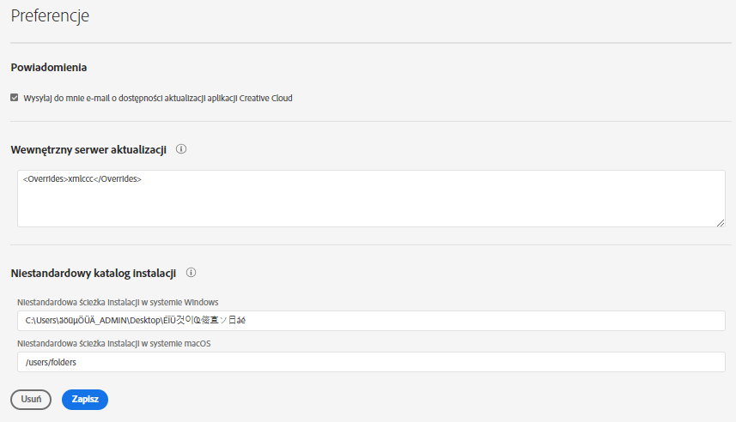Click the Windows installation path label

[x=118, y=302]
